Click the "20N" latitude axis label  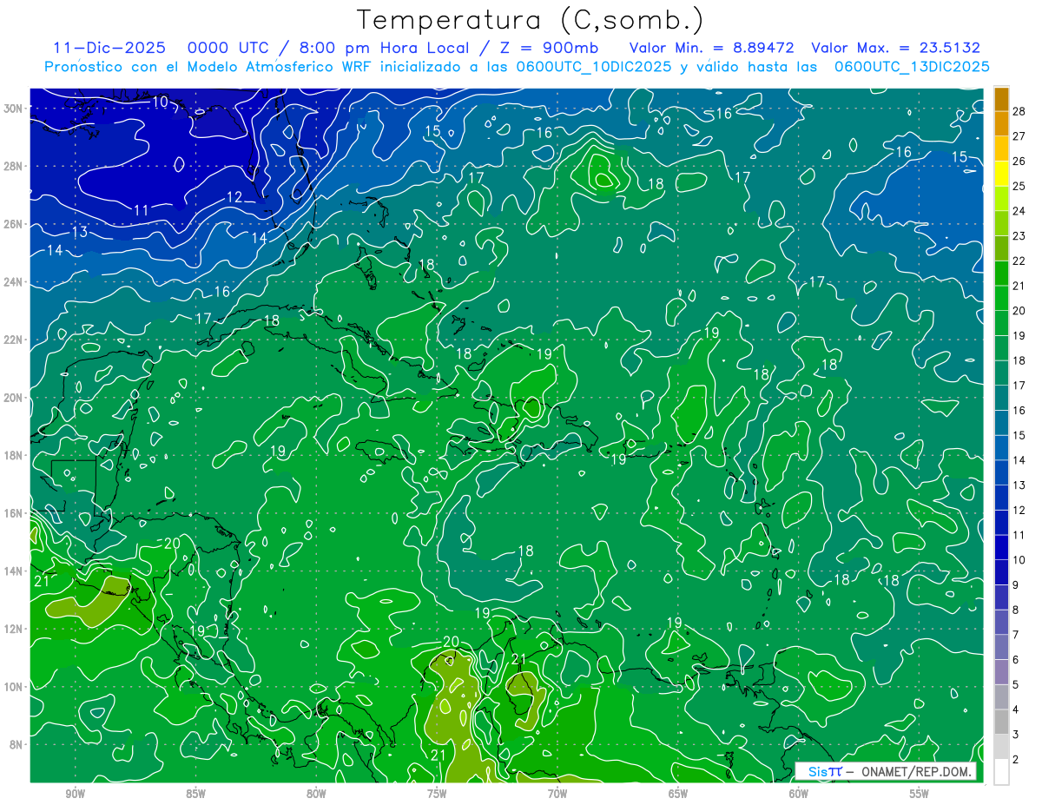coord(13,398)
